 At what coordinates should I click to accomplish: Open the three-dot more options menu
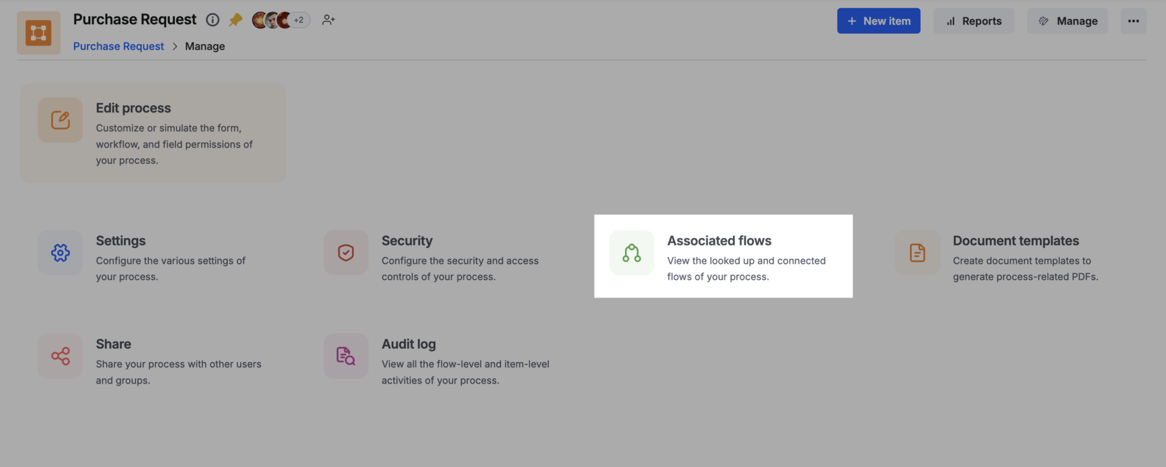1133,21
